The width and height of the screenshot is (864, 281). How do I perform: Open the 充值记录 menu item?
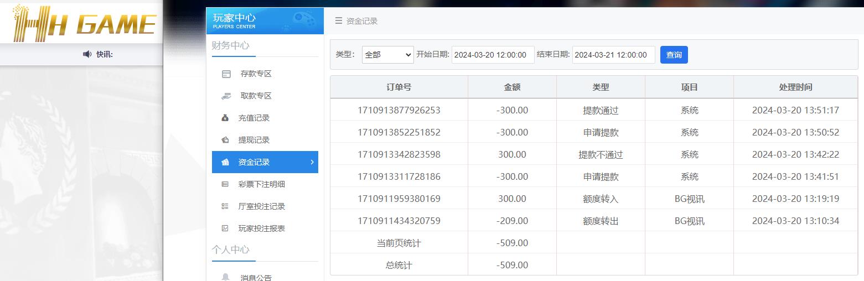pos(254,118)
